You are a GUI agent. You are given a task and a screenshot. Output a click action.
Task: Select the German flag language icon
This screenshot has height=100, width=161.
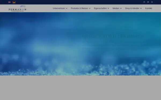pyautogui.click(x=14, y=2)
